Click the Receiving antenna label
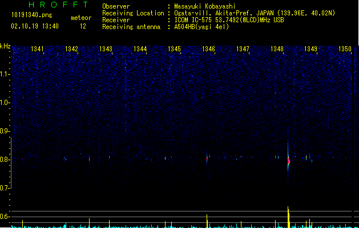359x228 pixels. (131, 27)
